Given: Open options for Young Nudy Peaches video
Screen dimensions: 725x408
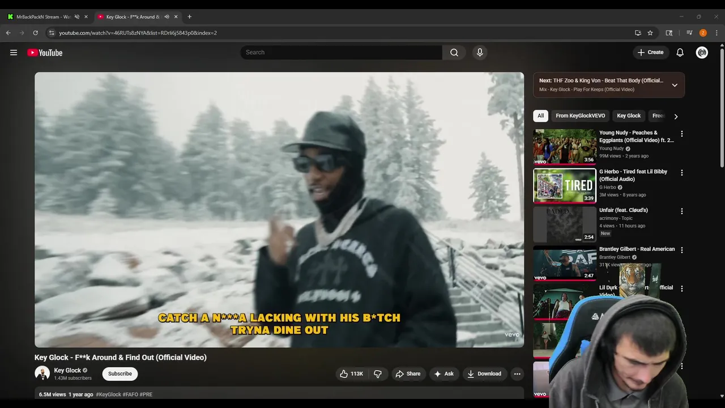Looking at the screenshot, I should point(681,134).
